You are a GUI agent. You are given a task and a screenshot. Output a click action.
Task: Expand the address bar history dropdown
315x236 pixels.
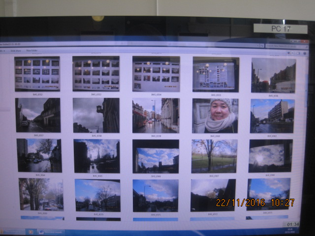258,46
